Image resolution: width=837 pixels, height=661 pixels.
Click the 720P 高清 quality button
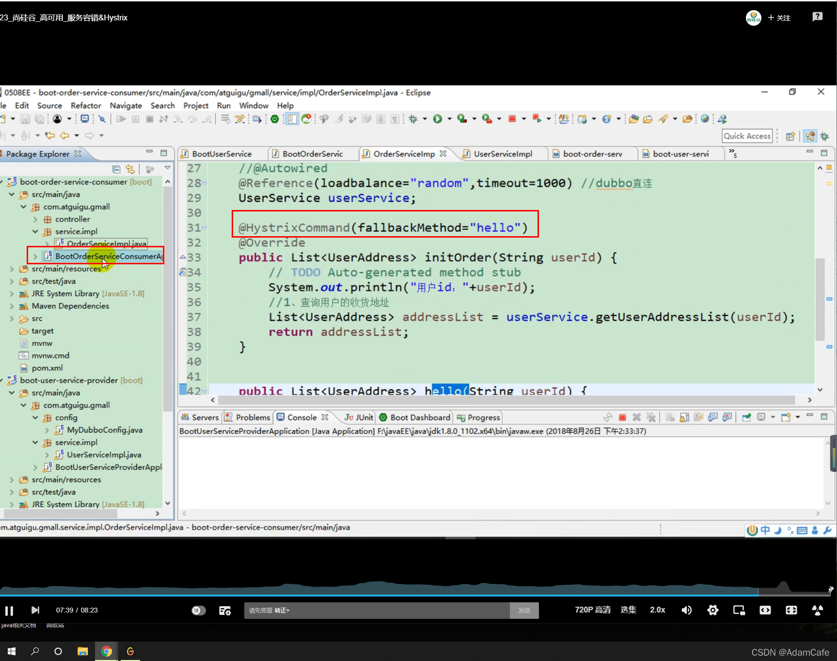pos(592,610)
